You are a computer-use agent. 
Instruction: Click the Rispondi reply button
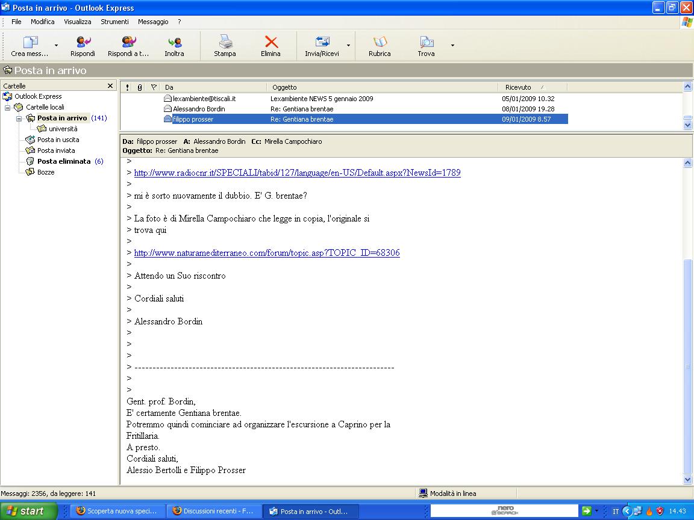pyautogui.click(x=83, y=46)
